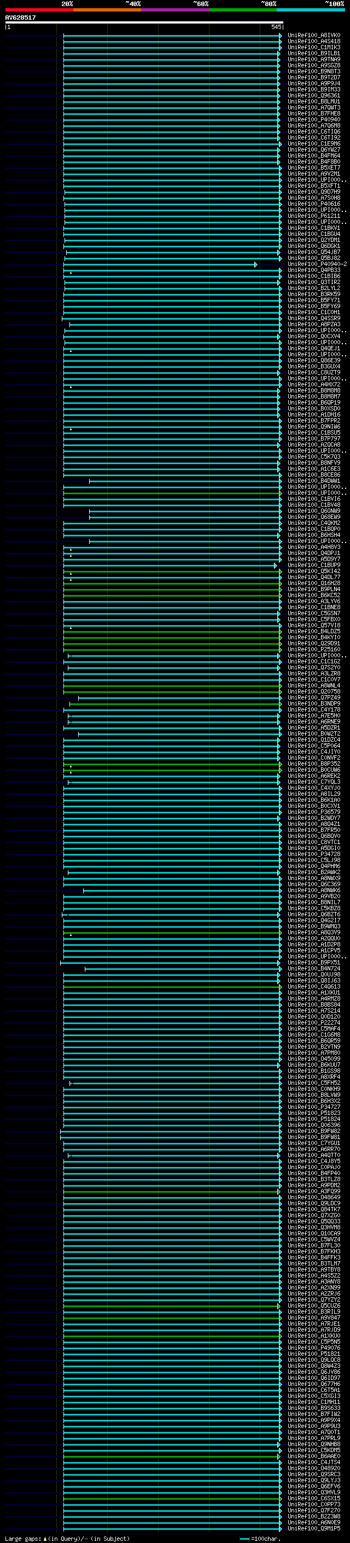This screenshot has width=350, height=1543.
Task: Select hit label UniRef100_P40940
Action: click(x=314, y=120)
